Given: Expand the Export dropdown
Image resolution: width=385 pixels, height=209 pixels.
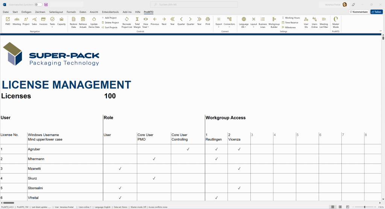Looking at the screenshot, I should pos(219,22).
